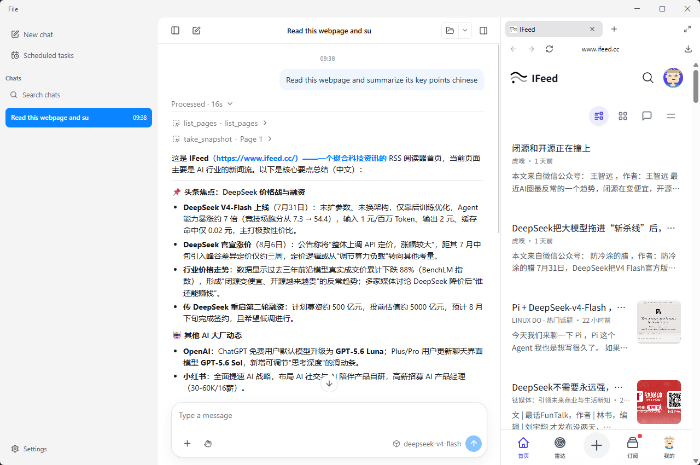The width and height of the screenshot is (700, 465).
Task: Toggle the hand icon in composer
Action: click(208, 444)
